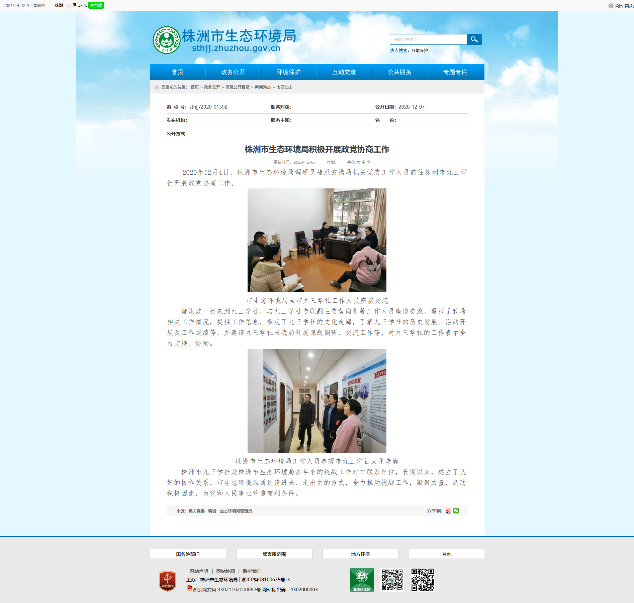Click the home icon beside 网站首页
The height and width of the screenshot is (603, 634).
(x=611, y=6)
